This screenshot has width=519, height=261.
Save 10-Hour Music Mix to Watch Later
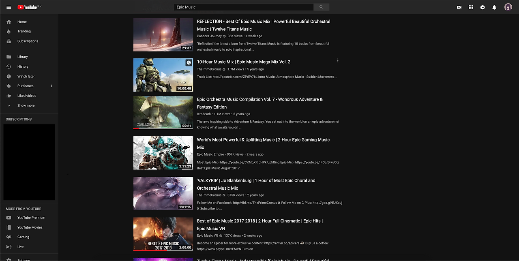point(189,62)
